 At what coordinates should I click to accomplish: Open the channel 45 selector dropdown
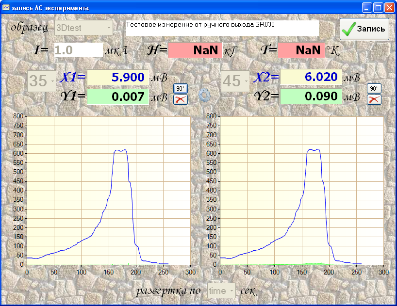point(235,81)
